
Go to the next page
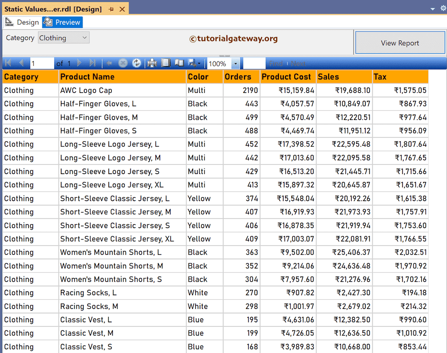[80, 63]
